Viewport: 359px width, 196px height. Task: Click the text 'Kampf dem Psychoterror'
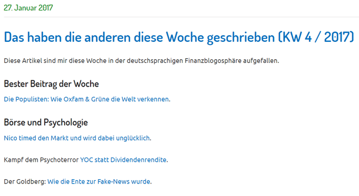(41, 160)
